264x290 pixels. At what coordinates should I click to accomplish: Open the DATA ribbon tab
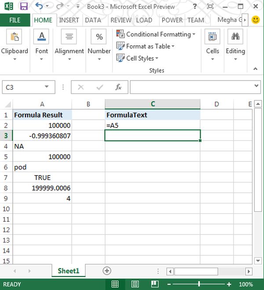coord(93,20)
